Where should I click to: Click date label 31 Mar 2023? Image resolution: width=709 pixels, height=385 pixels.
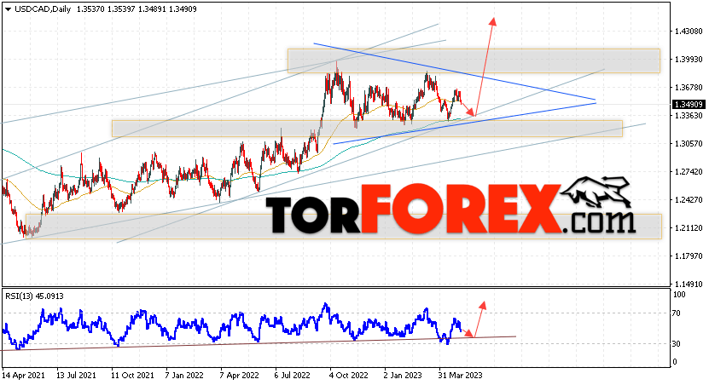click(x=461, y=376)
